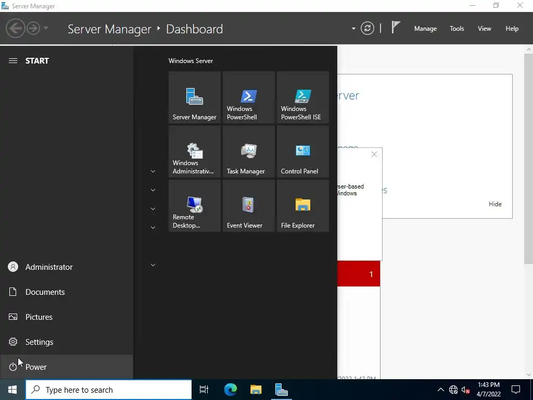The height and width of the screenshot is (400, 533).
Task: Expand the lowest chevron in the app list
Action: tap(153, 265)
